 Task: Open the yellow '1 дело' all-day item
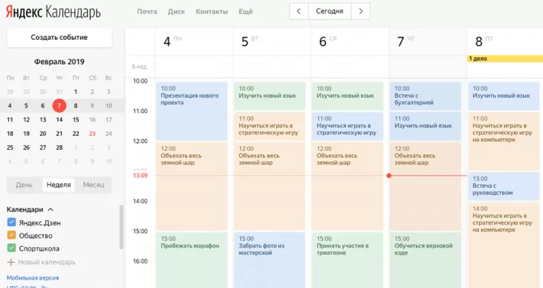(x=506, y=59)
